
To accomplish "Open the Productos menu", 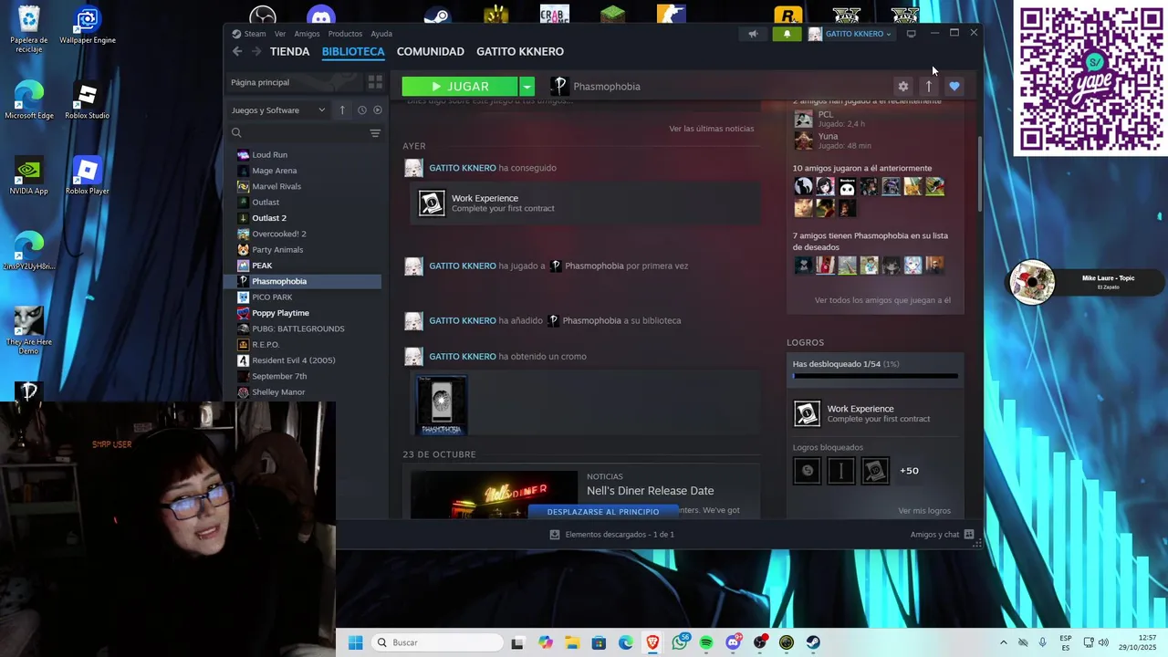I will (345, 34).
